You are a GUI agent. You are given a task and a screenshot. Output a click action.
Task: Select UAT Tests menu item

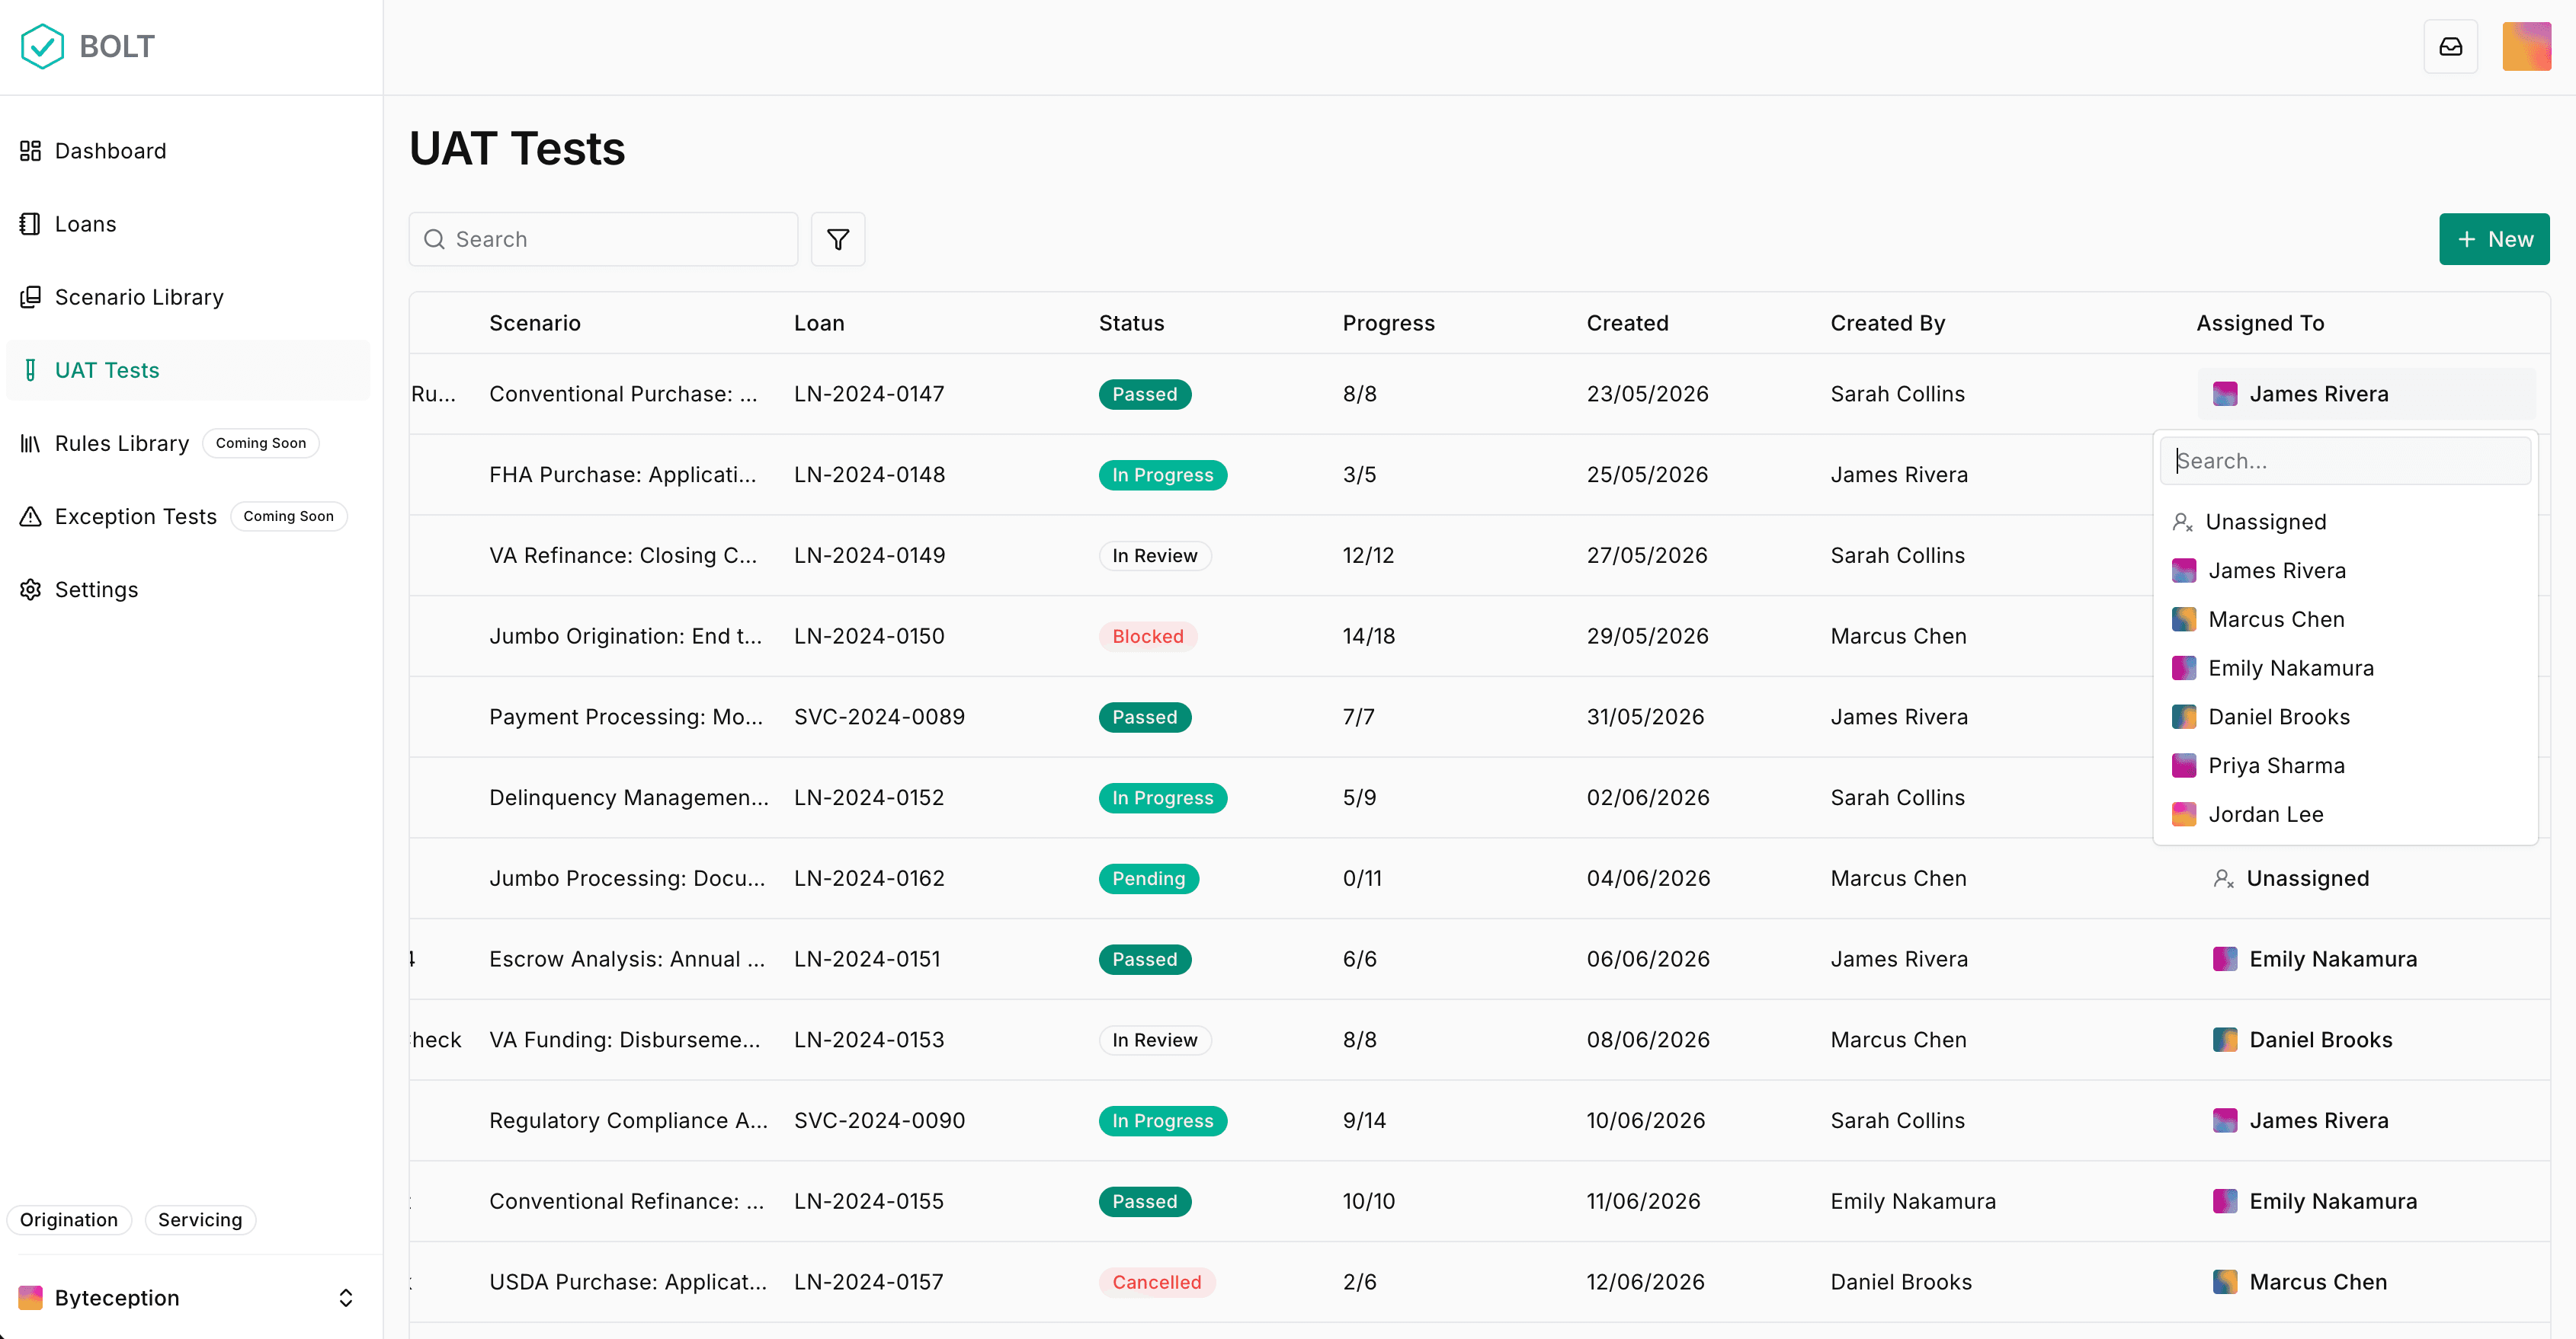pyautogui.click(x=188, y=369)
